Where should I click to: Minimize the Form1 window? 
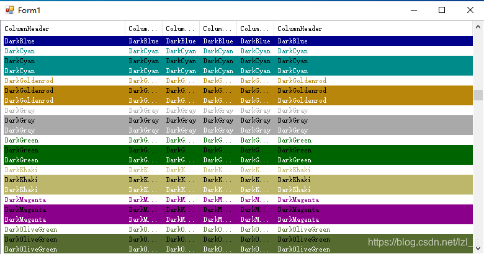pyautogui.click(x=414, y=10)
